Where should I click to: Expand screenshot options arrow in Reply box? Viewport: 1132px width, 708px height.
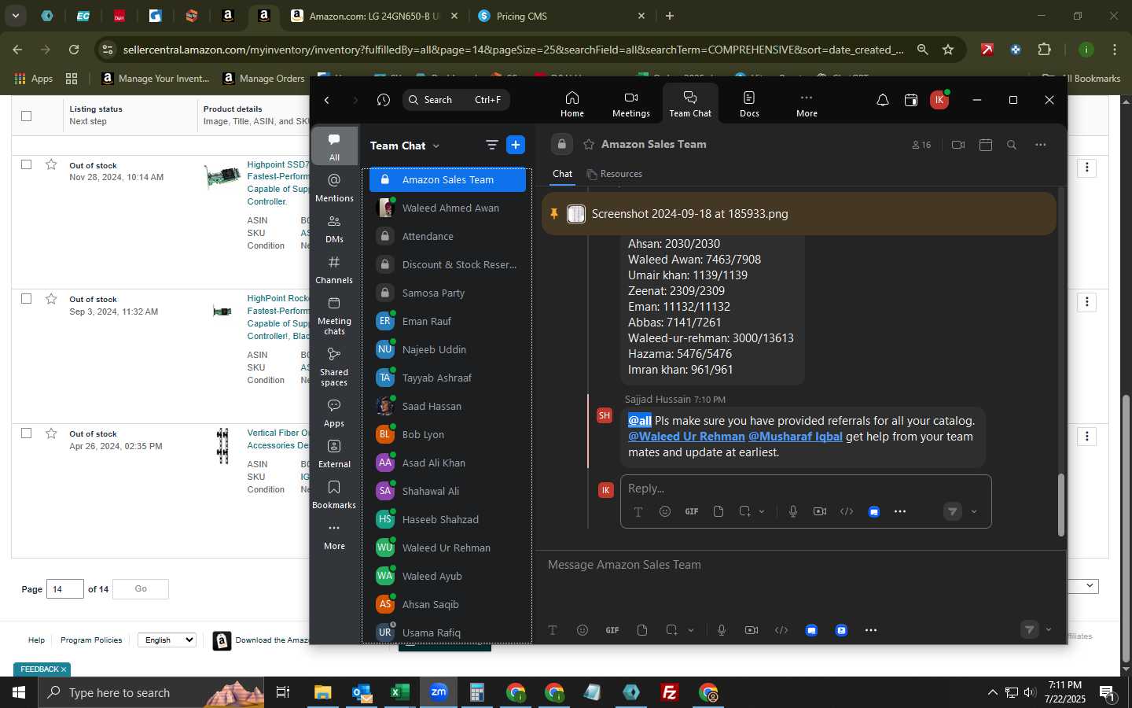762,511
